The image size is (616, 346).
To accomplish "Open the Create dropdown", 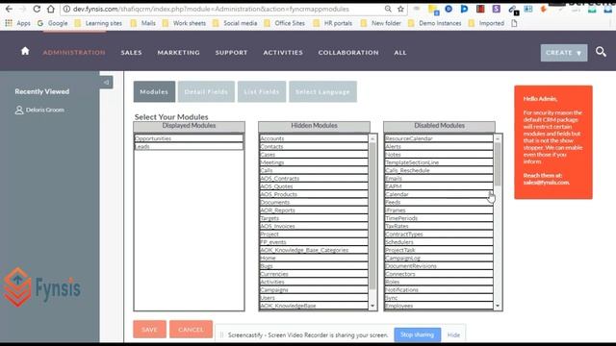I will click(x=564, y=53).
